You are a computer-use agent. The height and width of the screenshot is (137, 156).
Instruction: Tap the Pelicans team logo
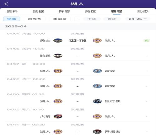pyautogui.click(x=58, y=56)
